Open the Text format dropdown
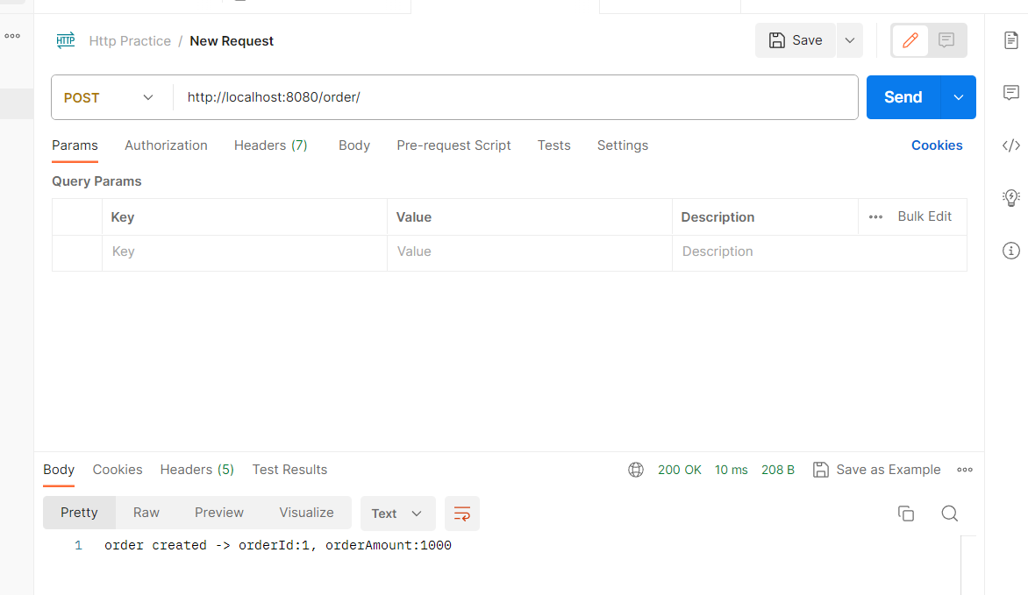The height and width of the screenshot is (595, 1028). 397,514
